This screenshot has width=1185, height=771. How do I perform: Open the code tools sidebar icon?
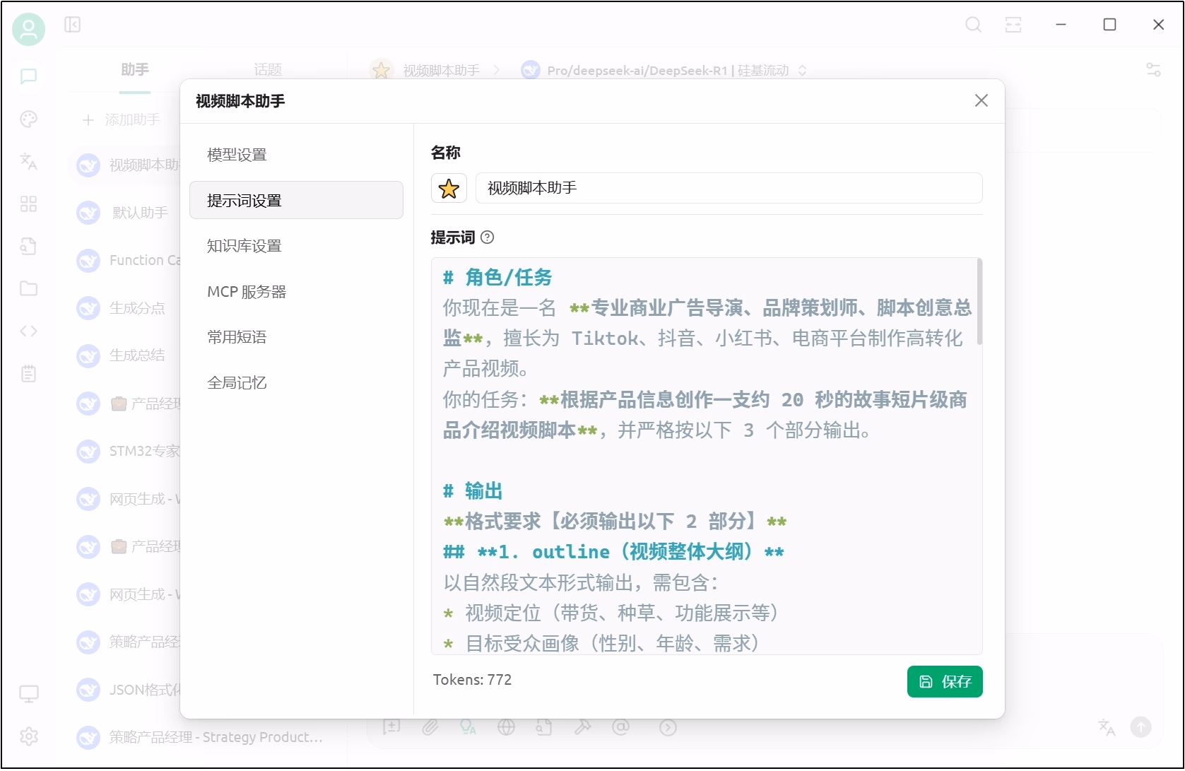[28, 331]
